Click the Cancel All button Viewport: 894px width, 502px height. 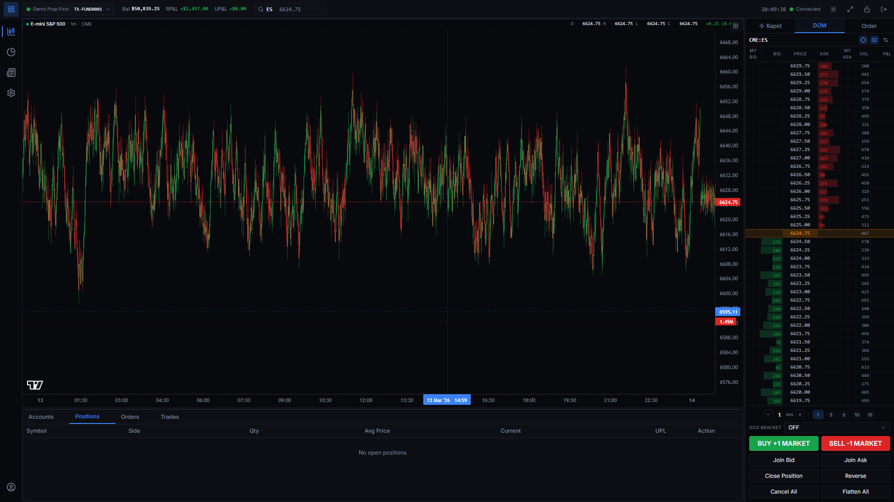click(784, 492)
